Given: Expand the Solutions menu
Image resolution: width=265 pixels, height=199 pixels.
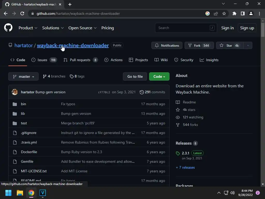Looking at the screenshot, I should tap(53, 28).
